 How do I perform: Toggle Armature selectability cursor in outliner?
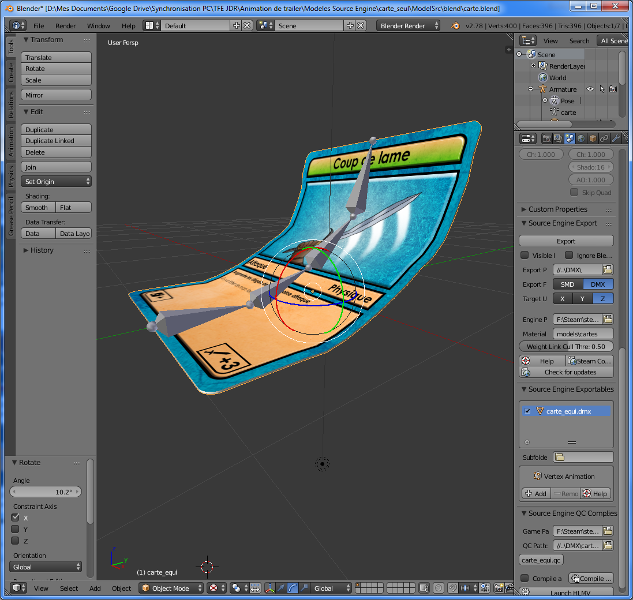[602, 89]
